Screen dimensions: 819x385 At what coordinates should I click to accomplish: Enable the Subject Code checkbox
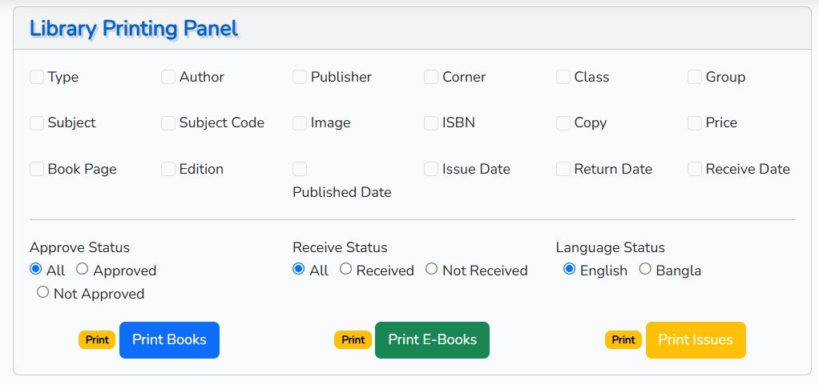point(168,123)
